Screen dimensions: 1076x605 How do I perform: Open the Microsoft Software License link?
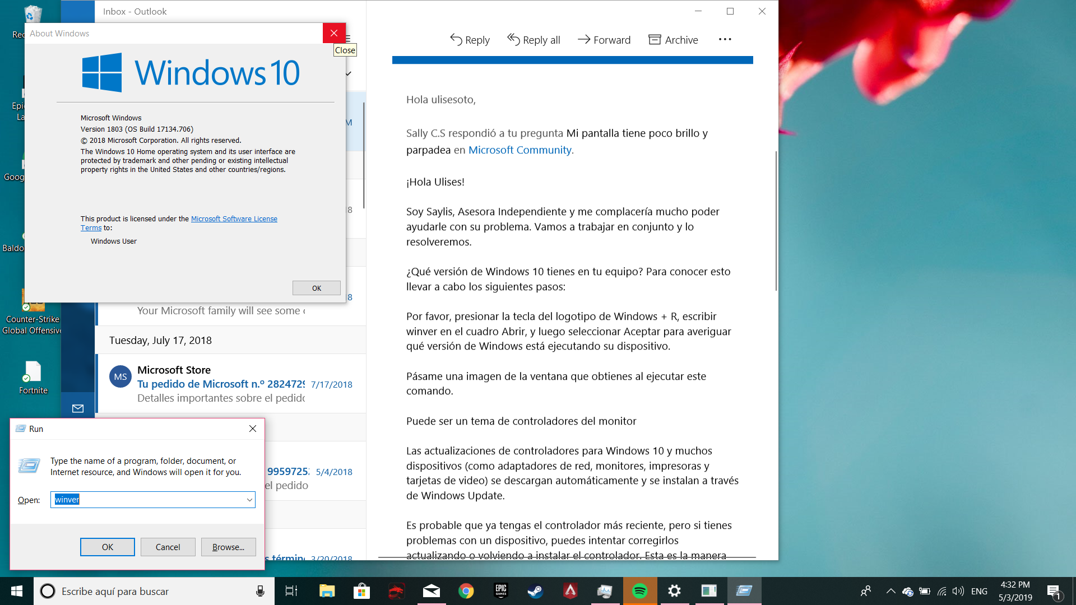(x=234, y=218)
